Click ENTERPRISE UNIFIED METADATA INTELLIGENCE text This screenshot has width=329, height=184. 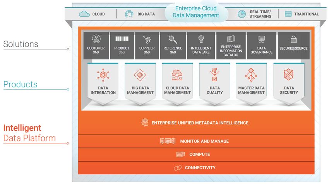pos(200,123)
